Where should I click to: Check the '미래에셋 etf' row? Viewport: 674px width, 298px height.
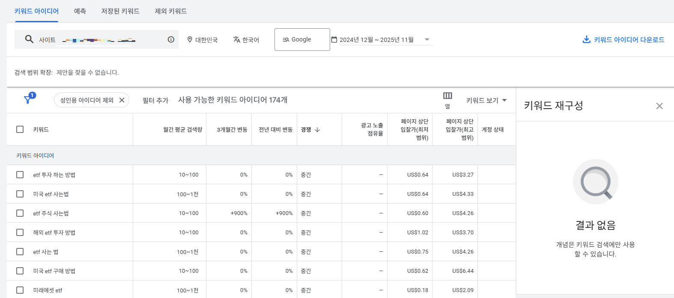(x=20, y=290)
